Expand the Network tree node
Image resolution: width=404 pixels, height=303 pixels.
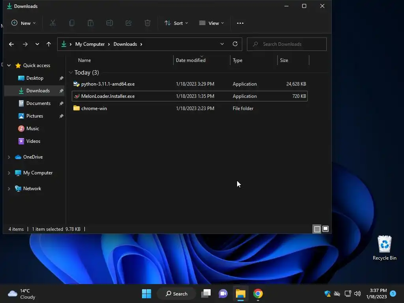tap(9, 189)
